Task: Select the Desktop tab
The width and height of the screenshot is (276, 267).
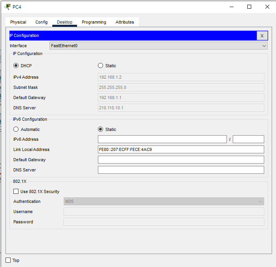Action: [64, 22]
